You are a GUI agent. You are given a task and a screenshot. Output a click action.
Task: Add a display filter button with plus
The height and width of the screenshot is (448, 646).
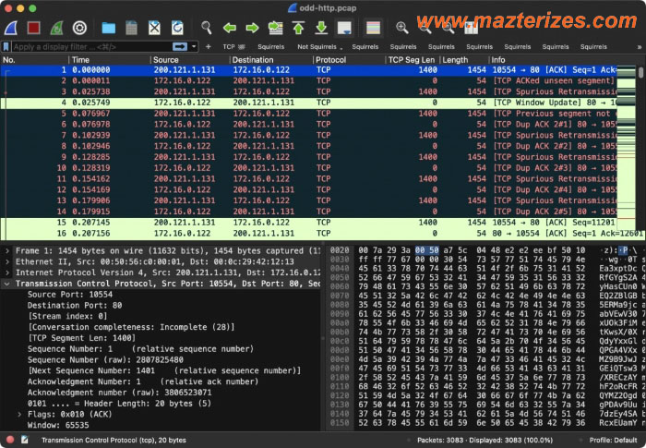point(208,46)
